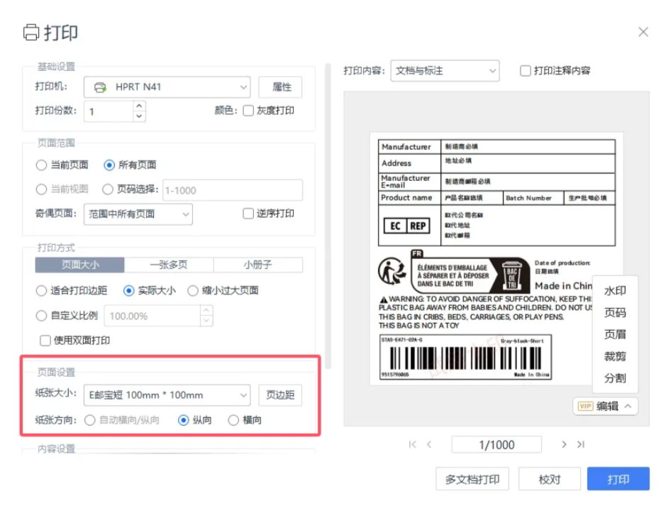Go to next preview page
Image resolution: width=671 pixels, height=511 pixels.
(x=564, y=444)
